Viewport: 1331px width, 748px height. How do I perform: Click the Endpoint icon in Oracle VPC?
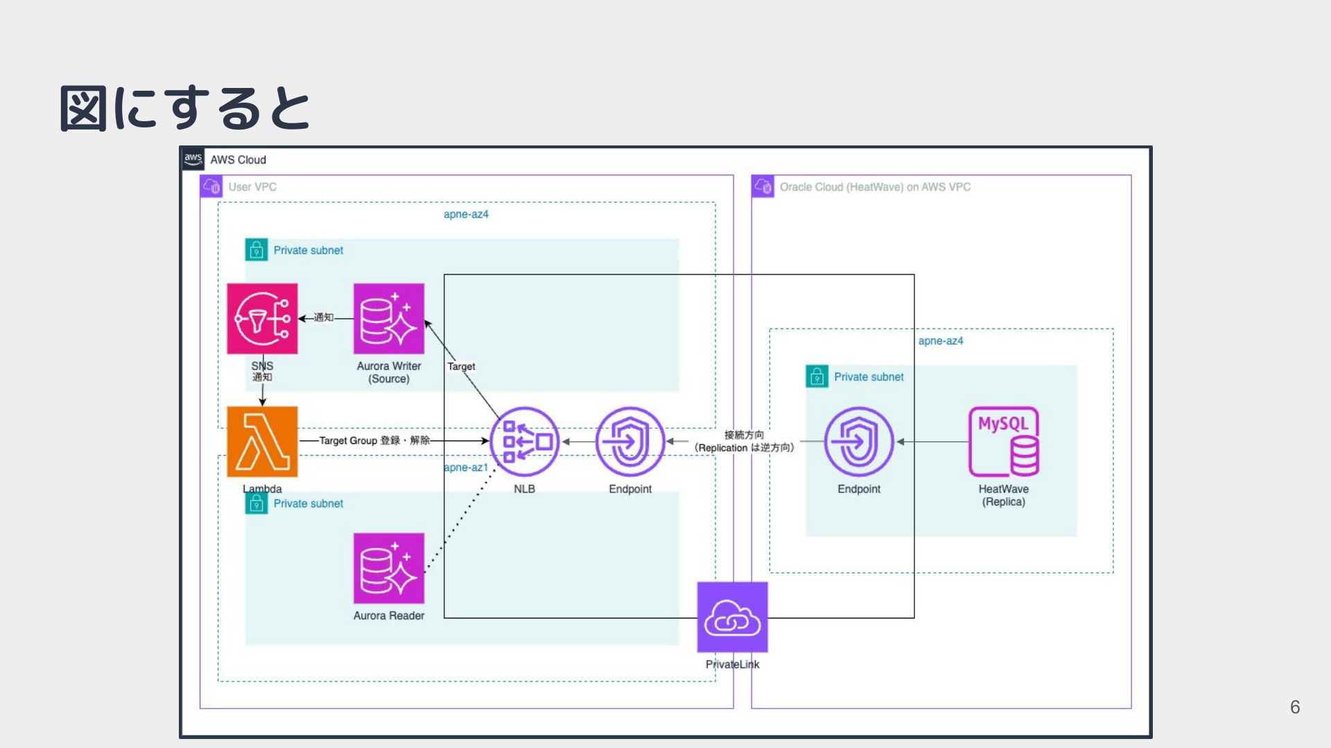click(859, 442)
